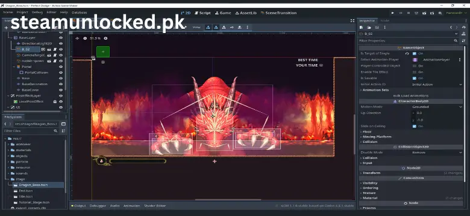This screenshot has height=216, width=470.
Task: Click the center view icon beside zoom
Action: [x=77, y=38]
